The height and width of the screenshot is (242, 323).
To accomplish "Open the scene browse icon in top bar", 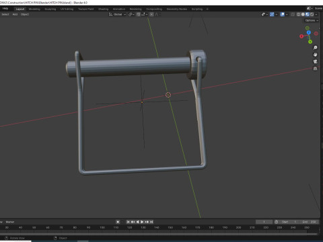I will coord(310,8).
